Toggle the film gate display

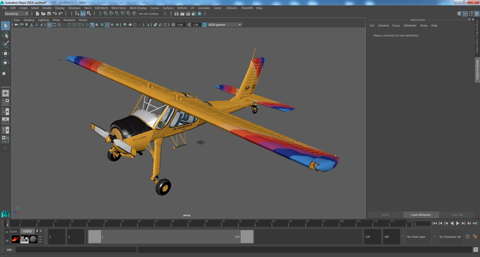tap(54, 25)
